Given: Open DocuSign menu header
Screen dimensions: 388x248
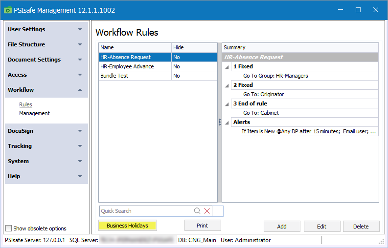Looking at the screenshot, I should 46,131.
